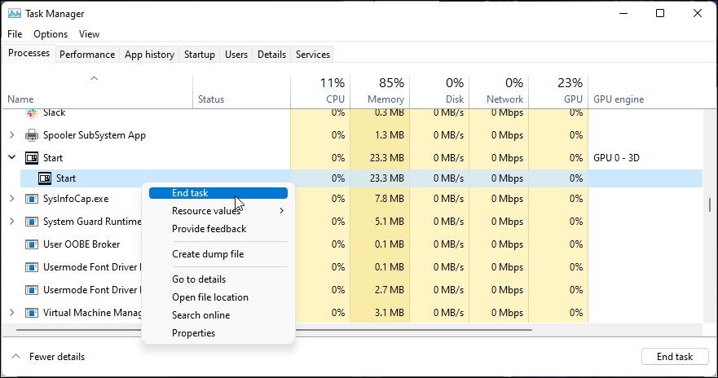Click the parent Start process icon

coord(33,158)
